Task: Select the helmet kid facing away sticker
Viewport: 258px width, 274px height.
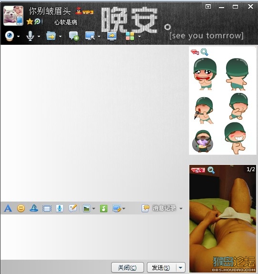Action: pyautogui.click(x=237, y=74)
